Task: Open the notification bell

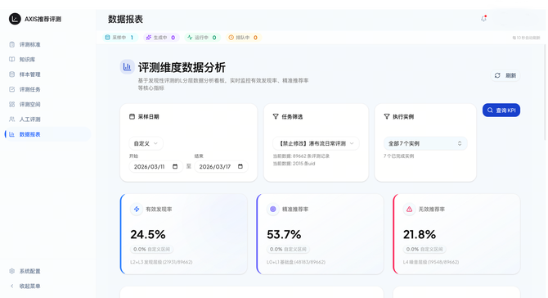Action: [483, 19]
